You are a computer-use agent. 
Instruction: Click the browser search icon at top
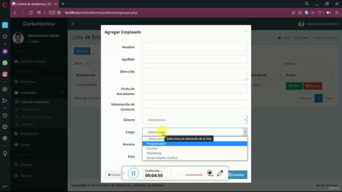click(x=307, y=4)
